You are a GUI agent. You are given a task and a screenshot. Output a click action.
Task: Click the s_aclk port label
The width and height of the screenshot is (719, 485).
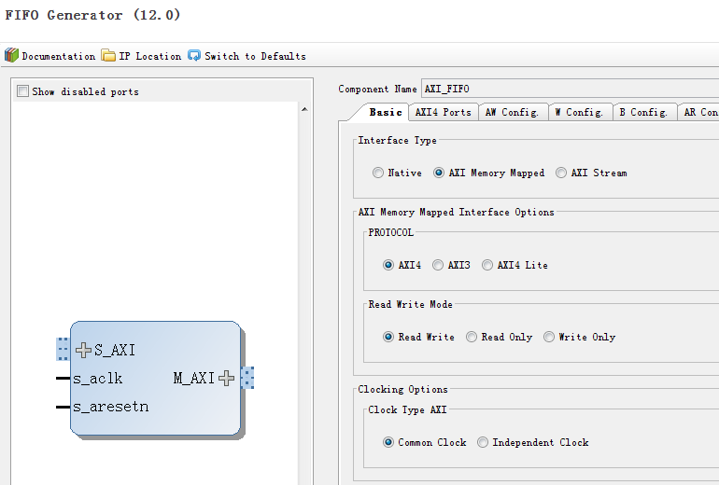pyautogui.click(x=98, y=379)
